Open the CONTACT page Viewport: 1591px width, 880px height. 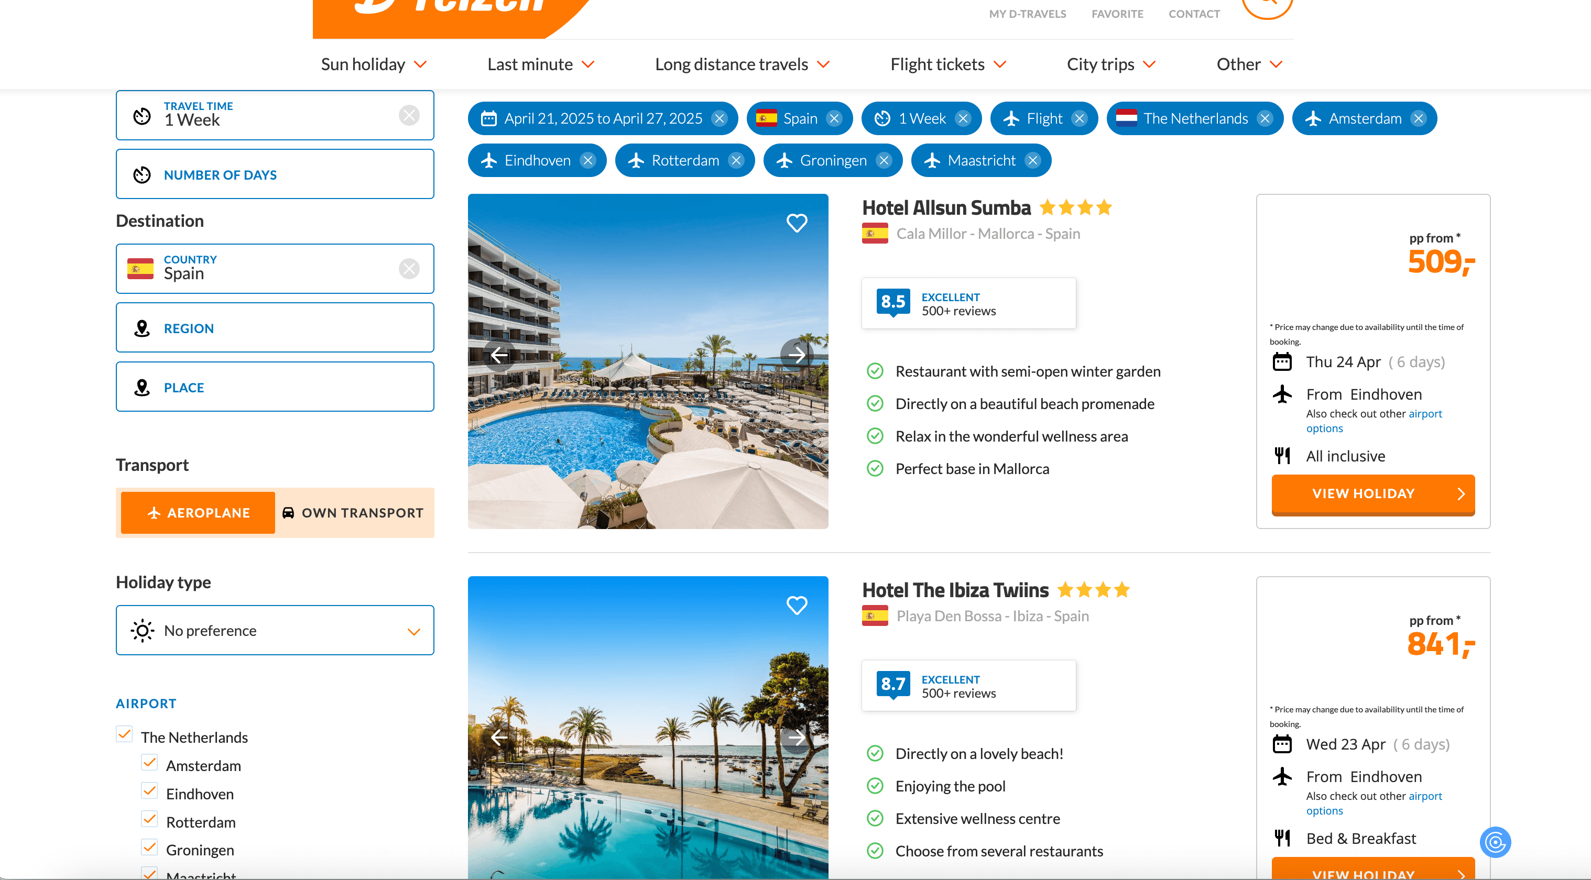click(1194, 14)
